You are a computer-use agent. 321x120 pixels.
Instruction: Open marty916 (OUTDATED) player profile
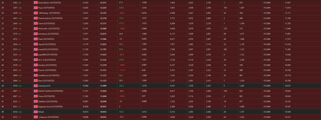point(48,49)
